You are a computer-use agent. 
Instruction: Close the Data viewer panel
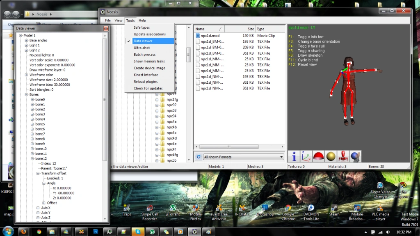[x=106, y=28]
